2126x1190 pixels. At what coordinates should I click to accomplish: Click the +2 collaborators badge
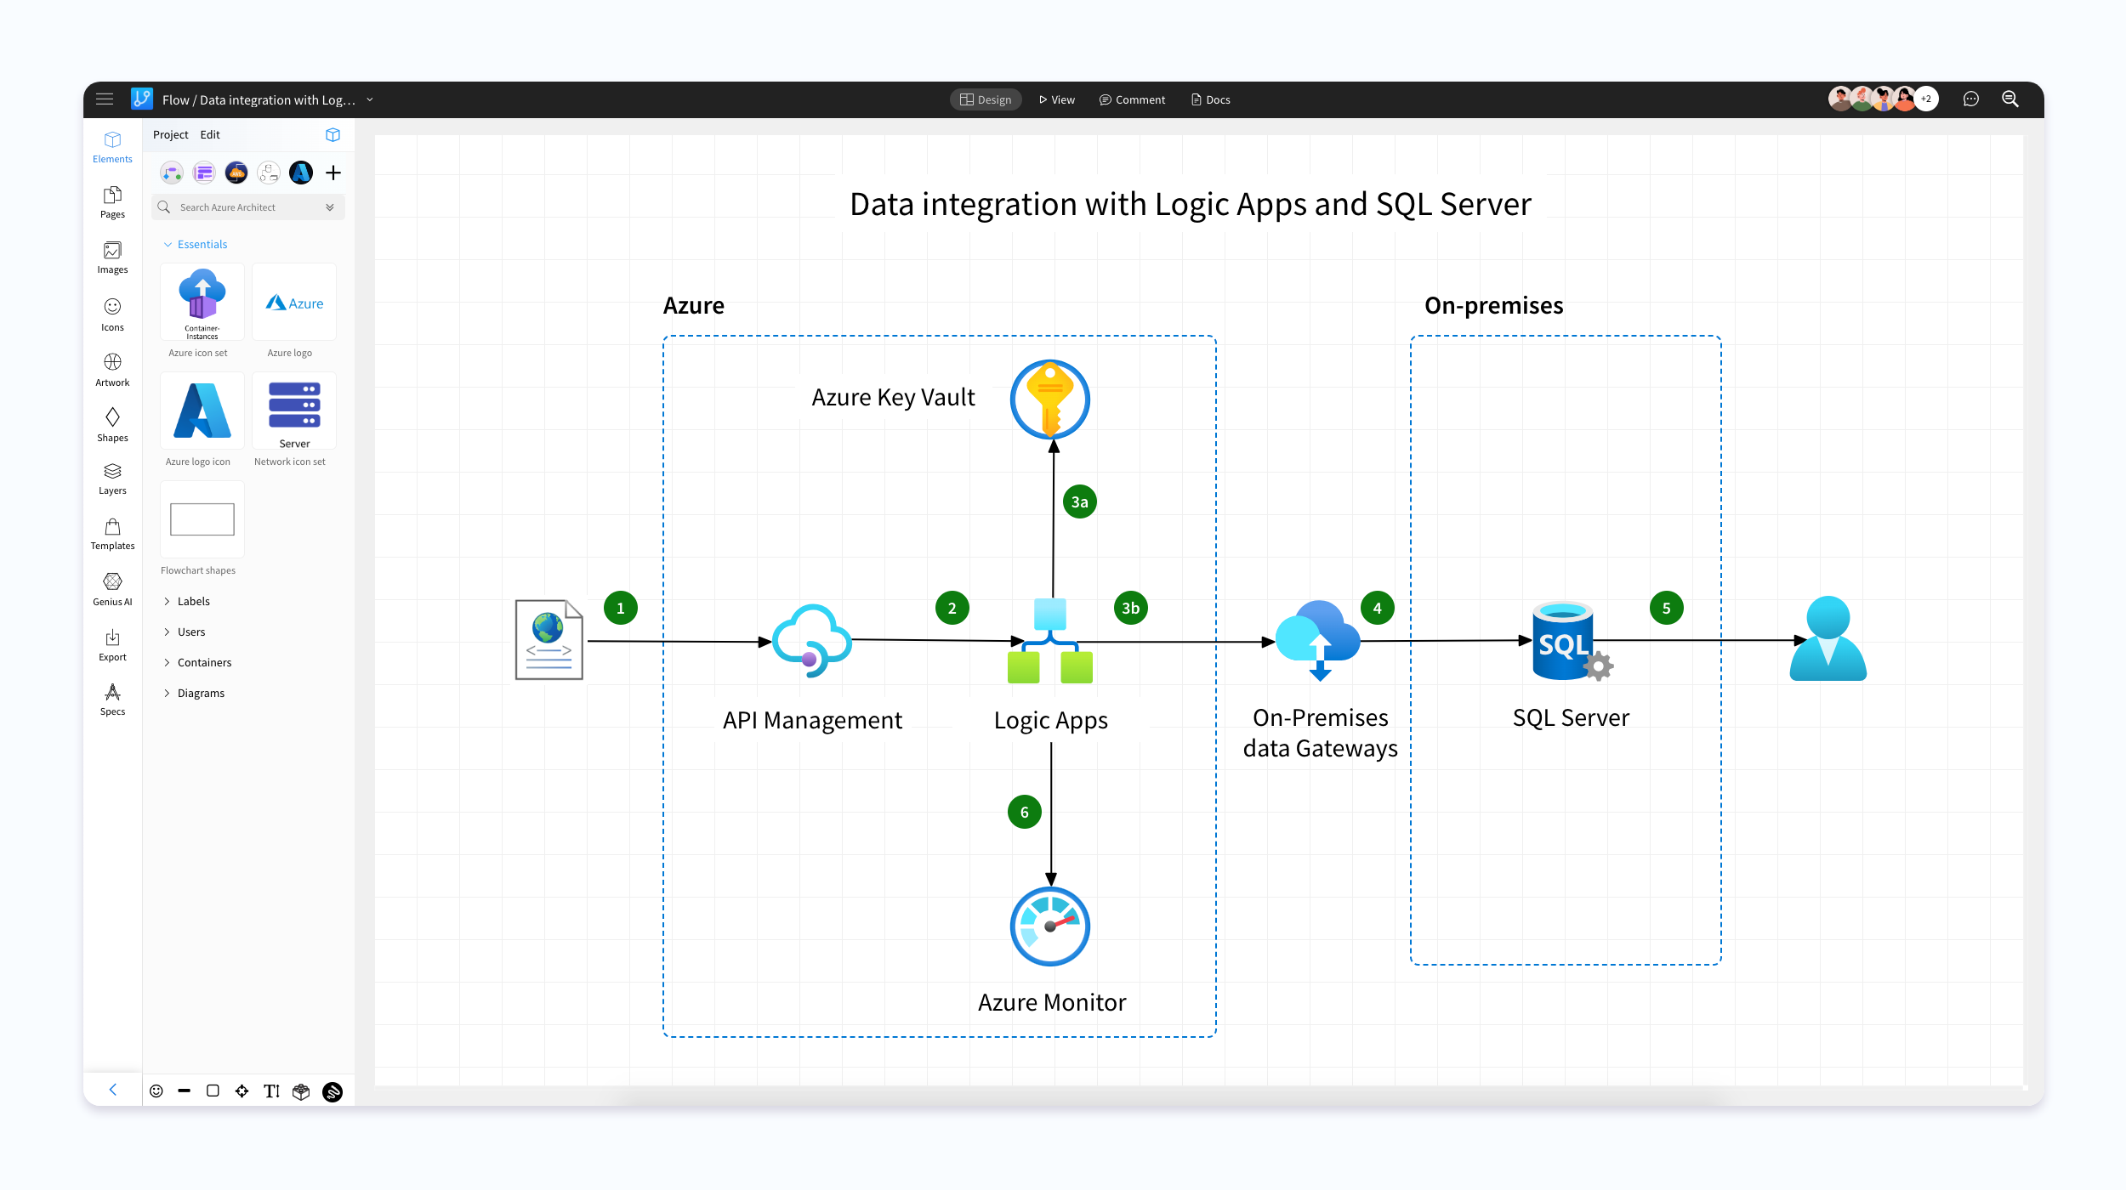[1927, 99]
